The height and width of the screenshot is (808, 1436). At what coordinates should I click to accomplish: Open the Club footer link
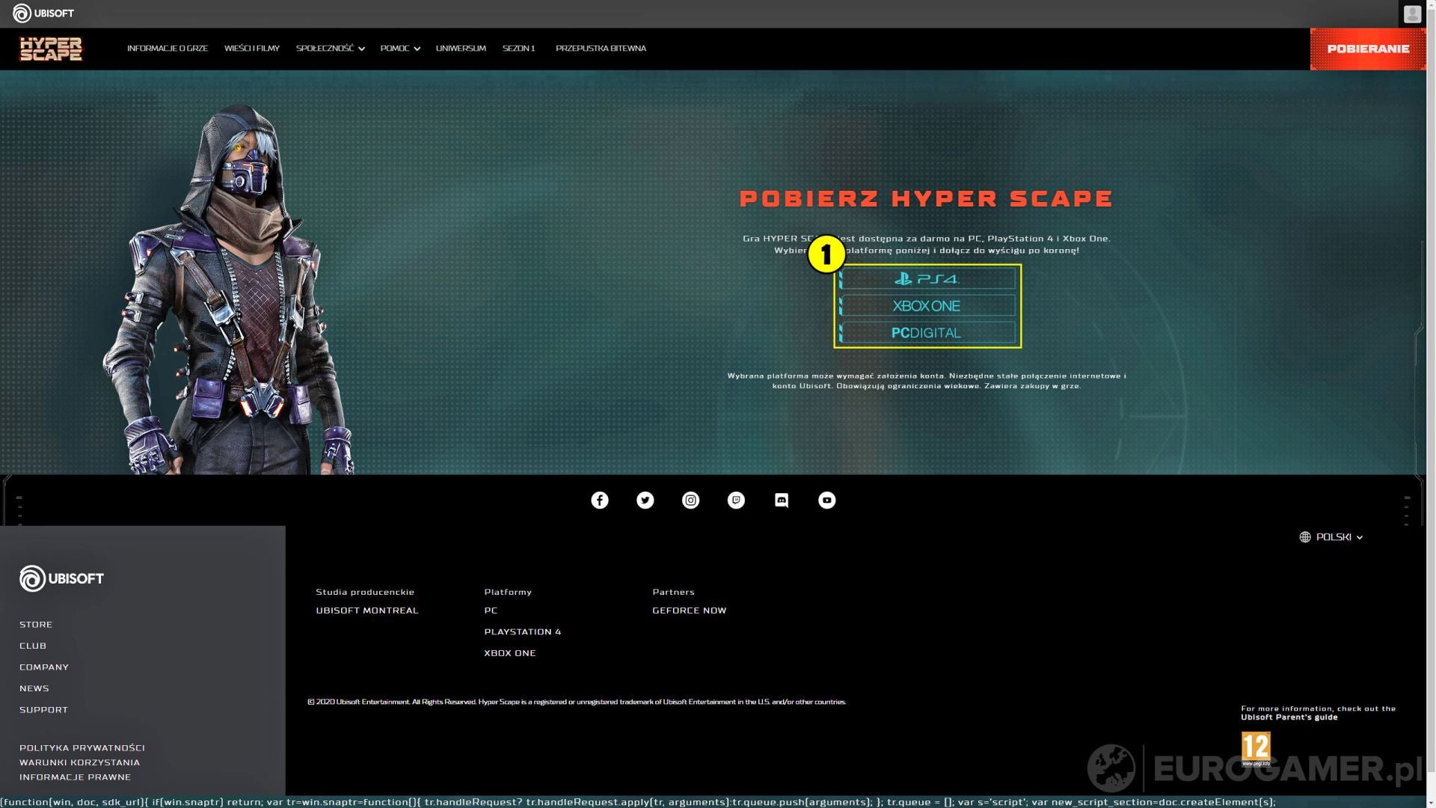click(x=33, y=646)
